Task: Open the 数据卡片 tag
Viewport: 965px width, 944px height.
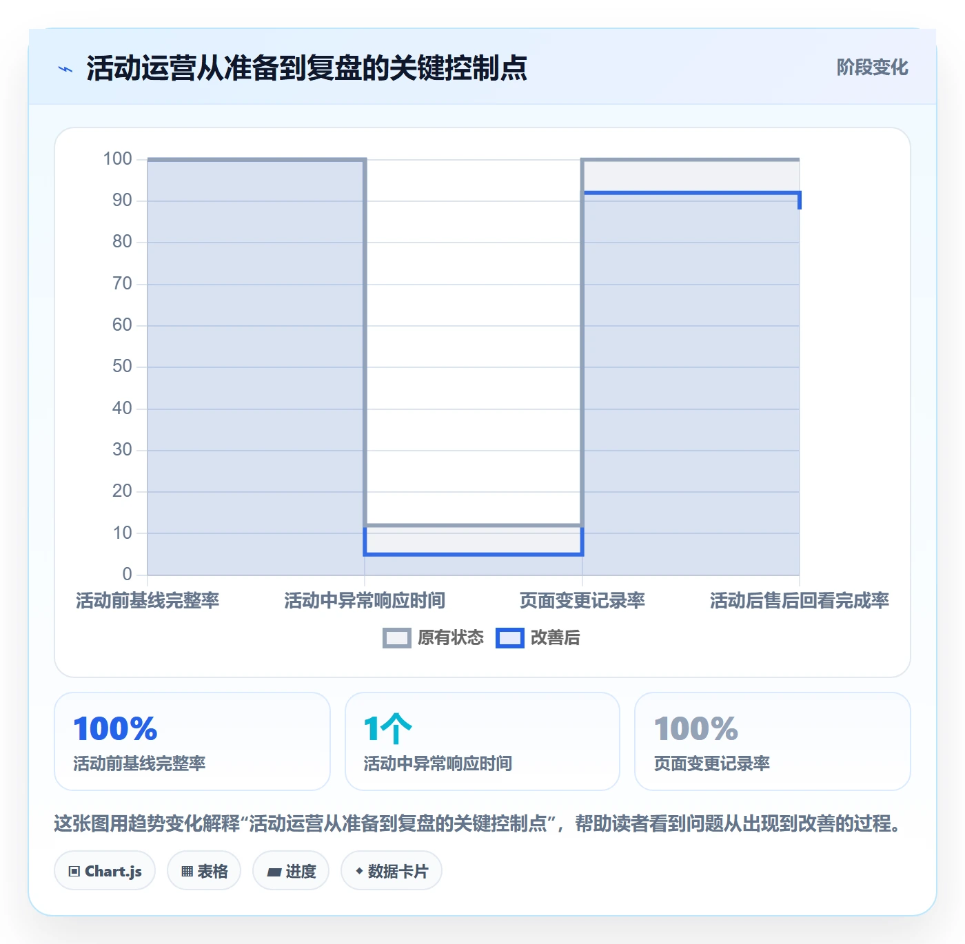Action: (392, 871)
